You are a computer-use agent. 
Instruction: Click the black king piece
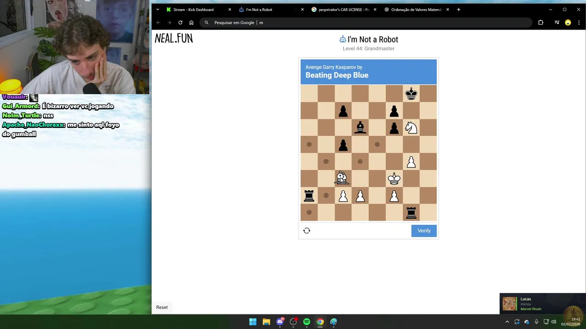click(x=411, y=94)
